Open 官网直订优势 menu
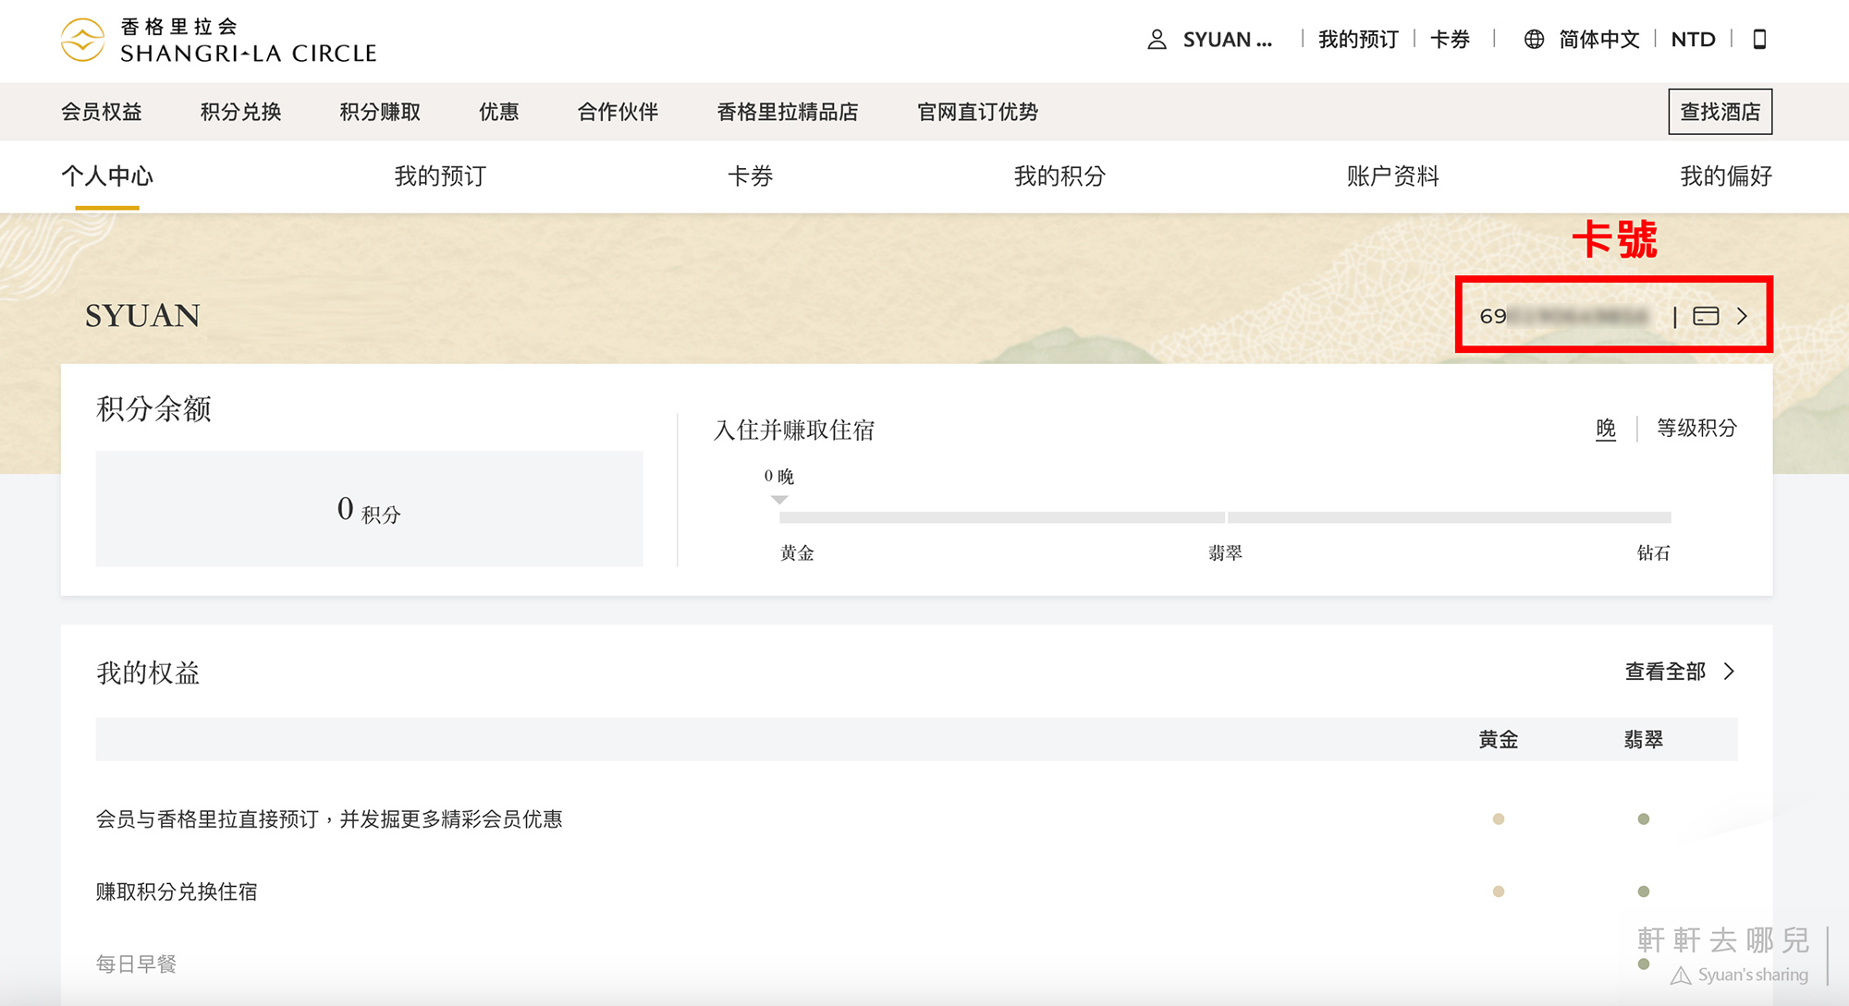The height and width of the screenshot is (1006, 1849). tap(977, 112)
